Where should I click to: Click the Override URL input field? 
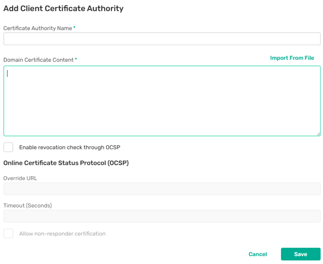coord(161,189)
